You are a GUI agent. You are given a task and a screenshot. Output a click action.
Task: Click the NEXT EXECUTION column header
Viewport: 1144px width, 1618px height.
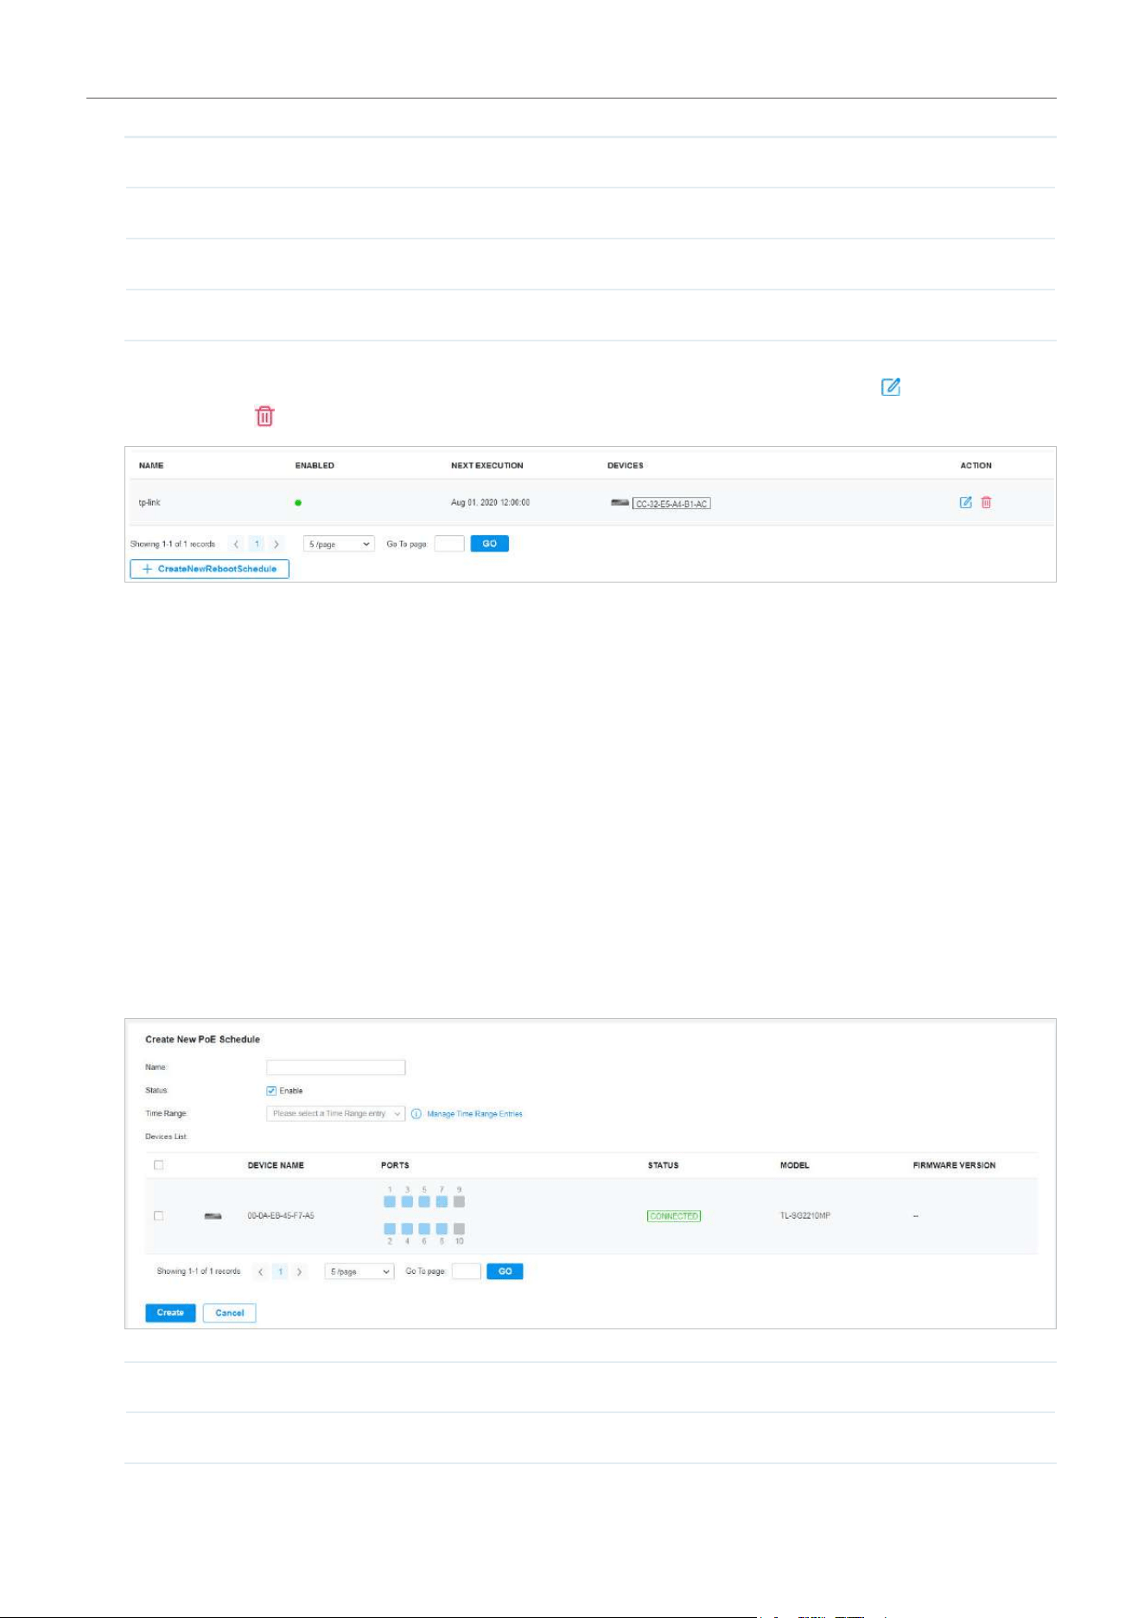pyautogui.click(x=487, y=466)
